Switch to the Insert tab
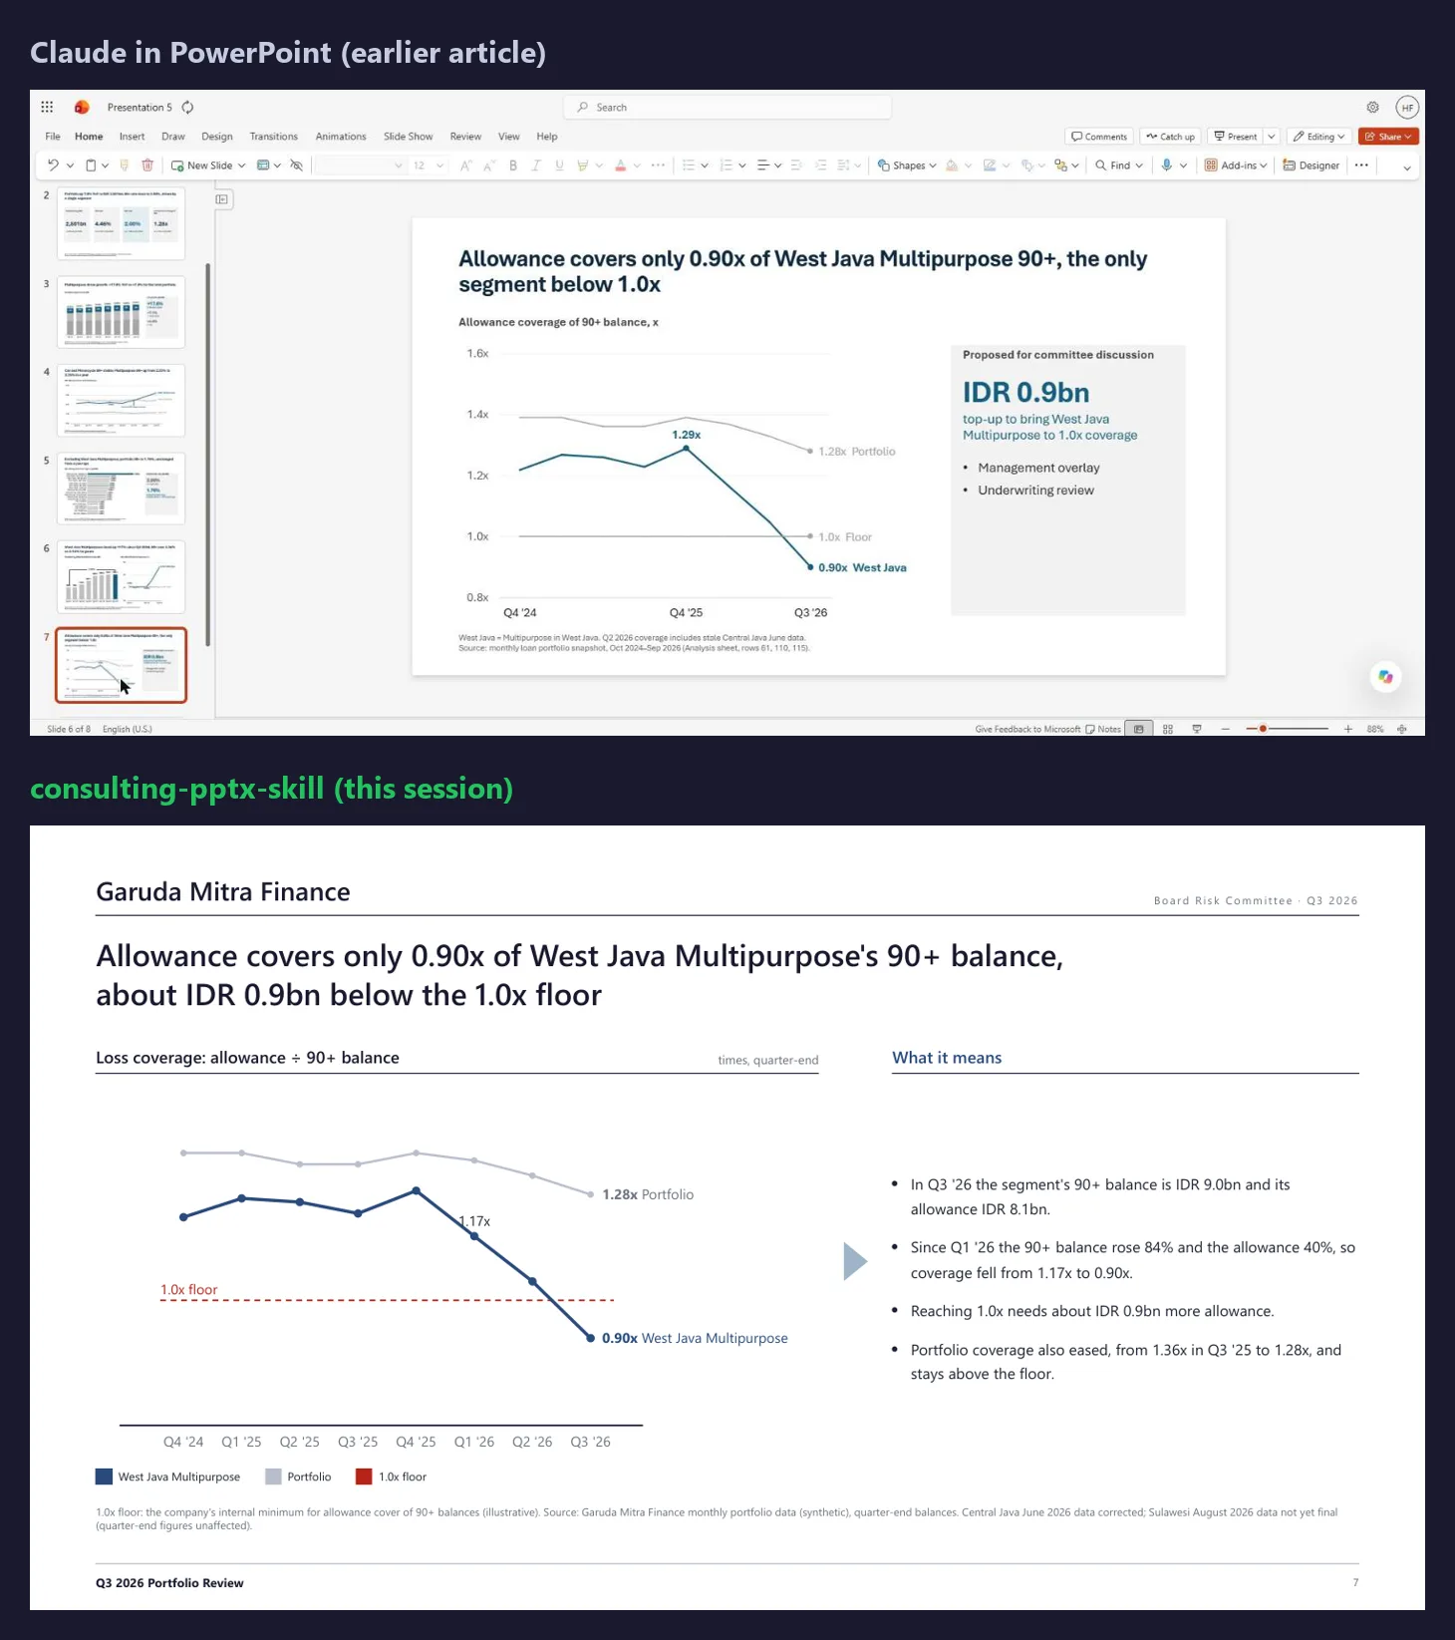1455x1640 pixels. coord(132,137)
